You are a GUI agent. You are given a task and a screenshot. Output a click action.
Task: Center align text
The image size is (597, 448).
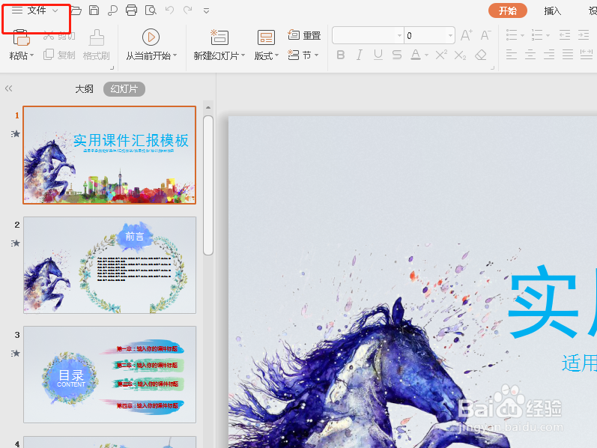pos(530,55)
